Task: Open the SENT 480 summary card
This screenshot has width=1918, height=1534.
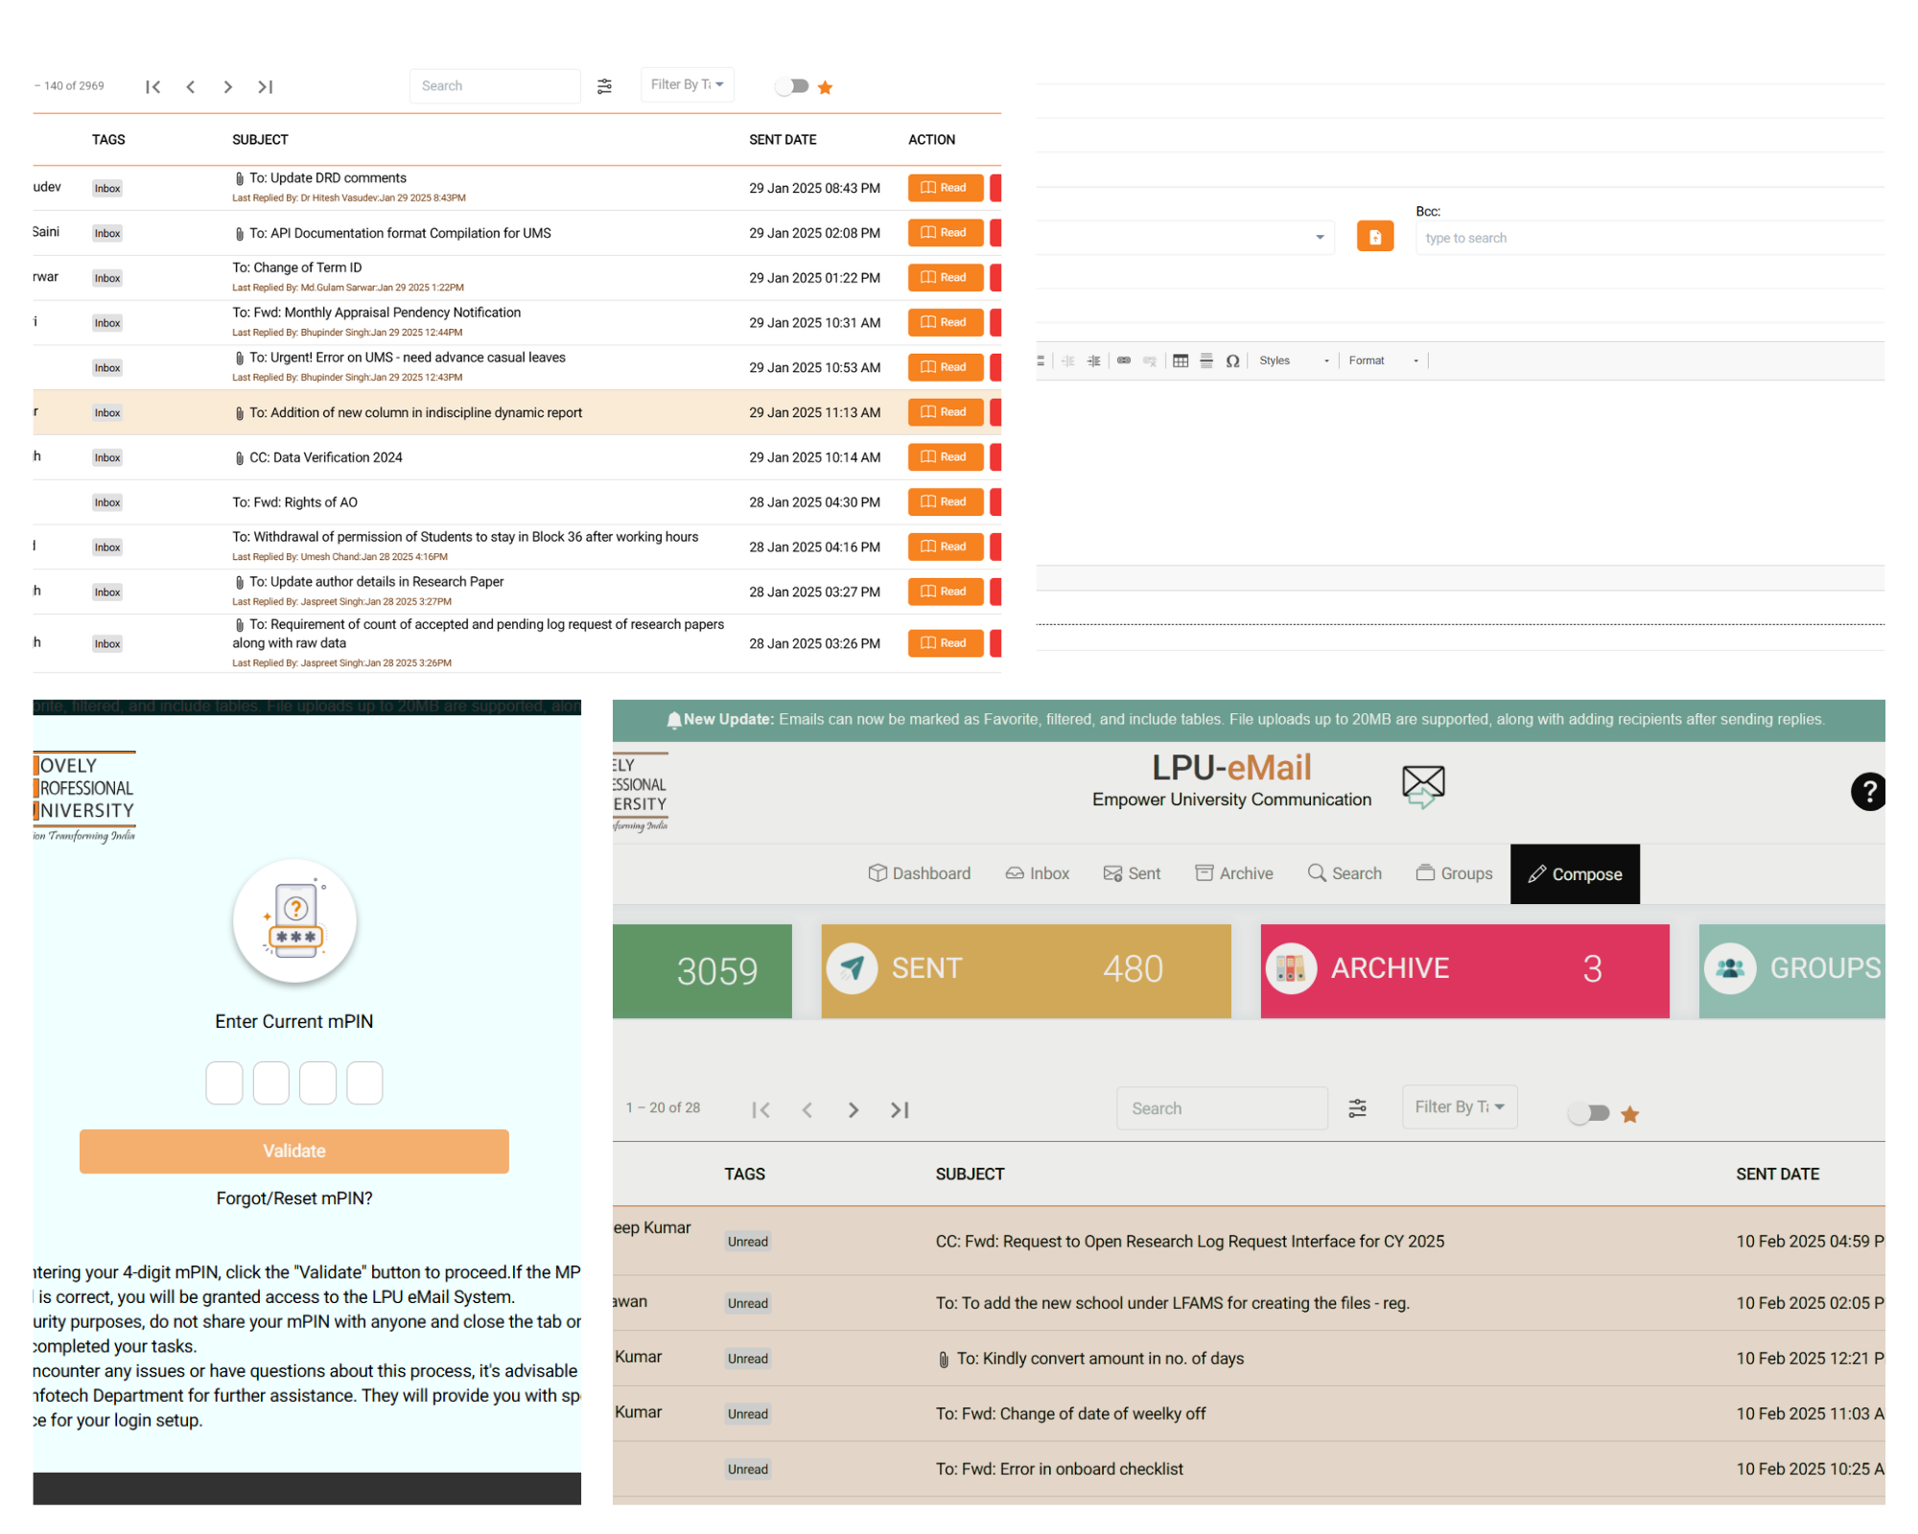Action: [1026, 970]
